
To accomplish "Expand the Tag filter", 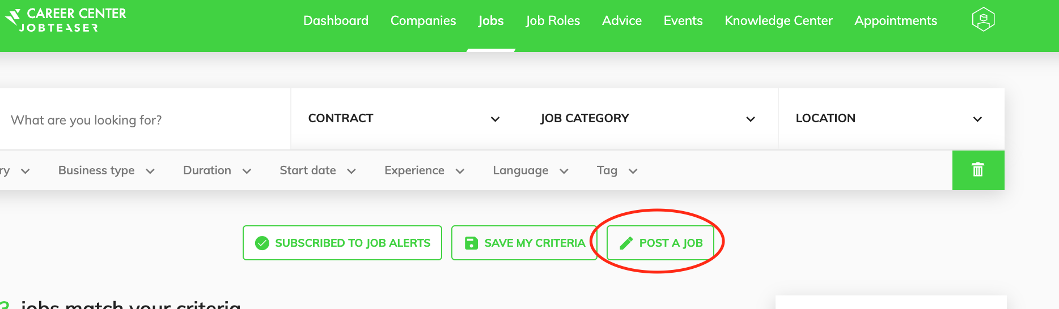I will click(617, 170).
